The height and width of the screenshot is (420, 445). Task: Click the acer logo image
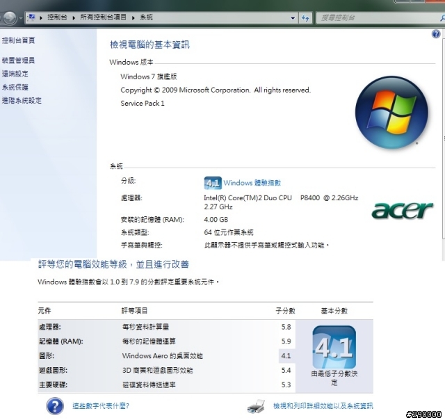click(402, 210)
